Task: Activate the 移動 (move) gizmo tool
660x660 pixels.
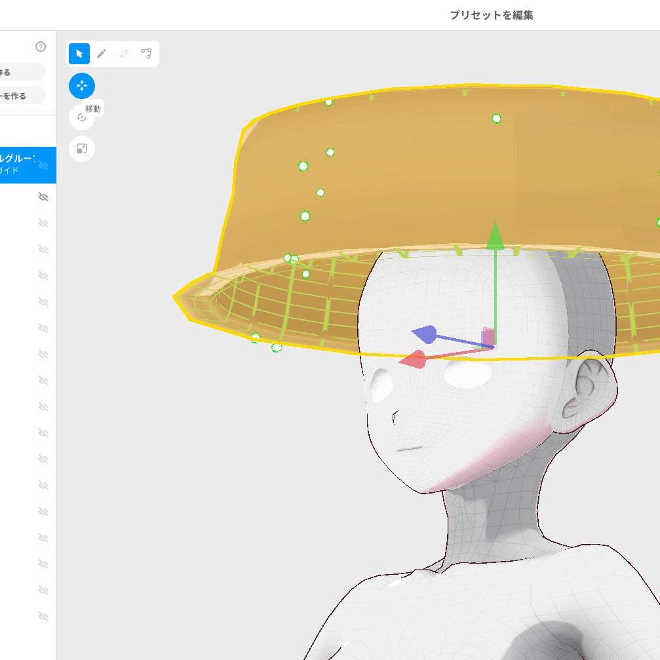Action: (82, 86)
